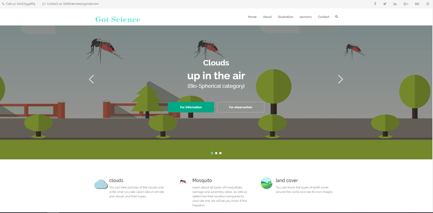Viewport: 433px width, 213px height.
Task: Go to previous slide with left arrow
Action: click(x=91, y=79)
